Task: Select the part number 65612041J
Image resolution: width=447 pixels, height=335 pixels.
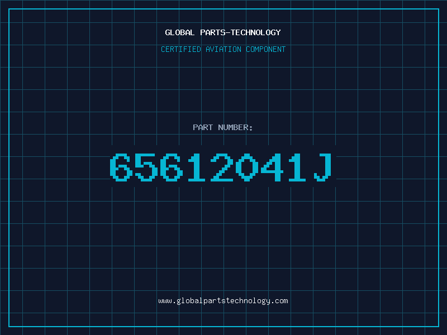Action: (x=221, y=167)
